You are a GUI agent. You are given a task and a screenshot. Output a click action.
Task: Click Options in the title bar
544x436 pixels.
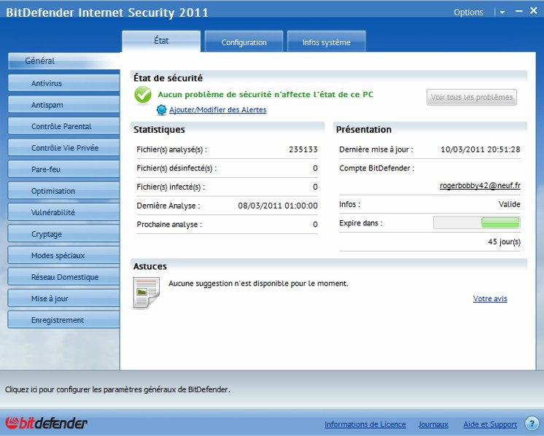click(468, 12)
